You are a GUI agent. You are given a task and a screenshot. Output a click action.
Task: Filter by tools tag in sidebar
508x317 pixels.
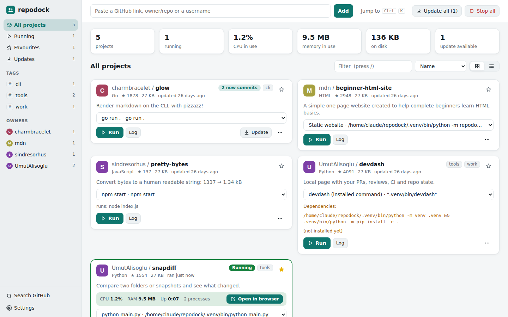pos(41,95)
